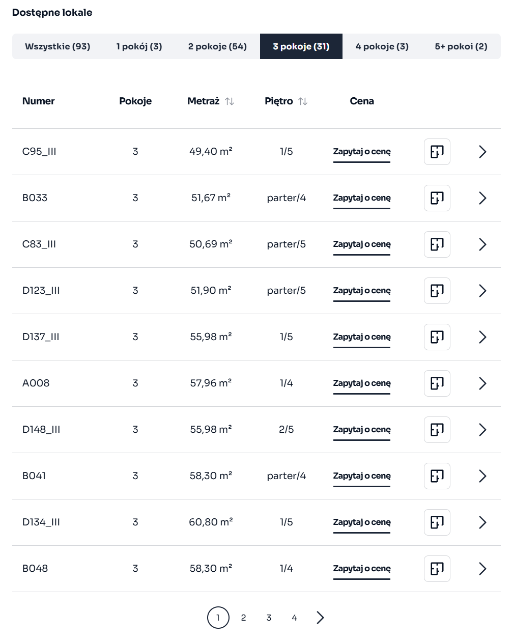The image size is (513, 641).
Task: Show 4 pokoje (3) apartments tab
Action: tap(382, 46)
